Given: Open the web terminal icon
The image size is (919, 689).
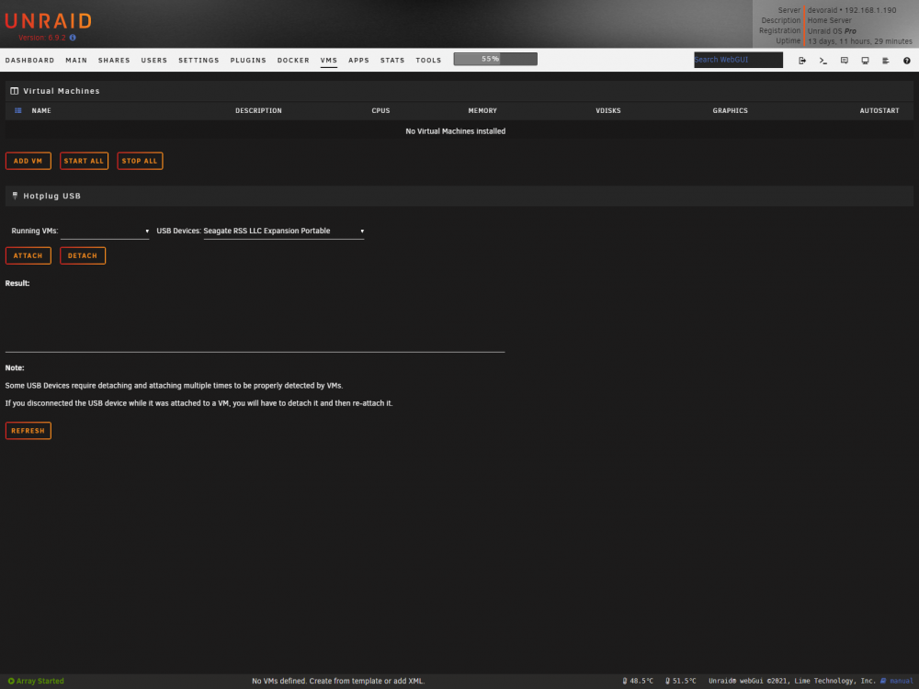Looking at the screenshot, I should (823, 61).
